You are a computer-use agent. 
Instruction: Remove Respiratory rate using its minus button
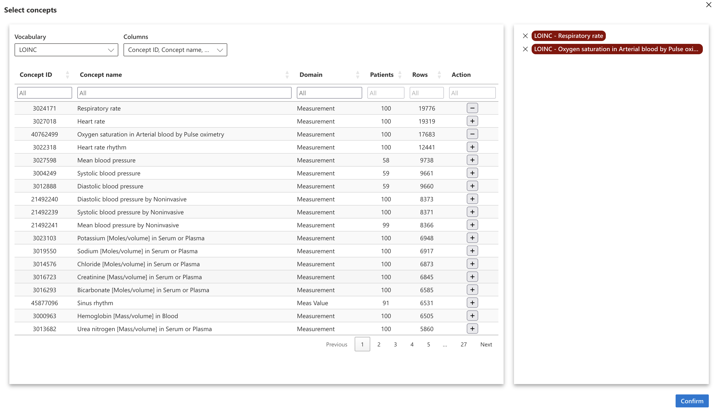coord(472,108)
